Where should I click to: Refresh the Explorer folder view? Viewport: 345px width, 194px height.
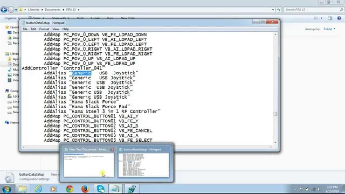(x=278, y=10)
